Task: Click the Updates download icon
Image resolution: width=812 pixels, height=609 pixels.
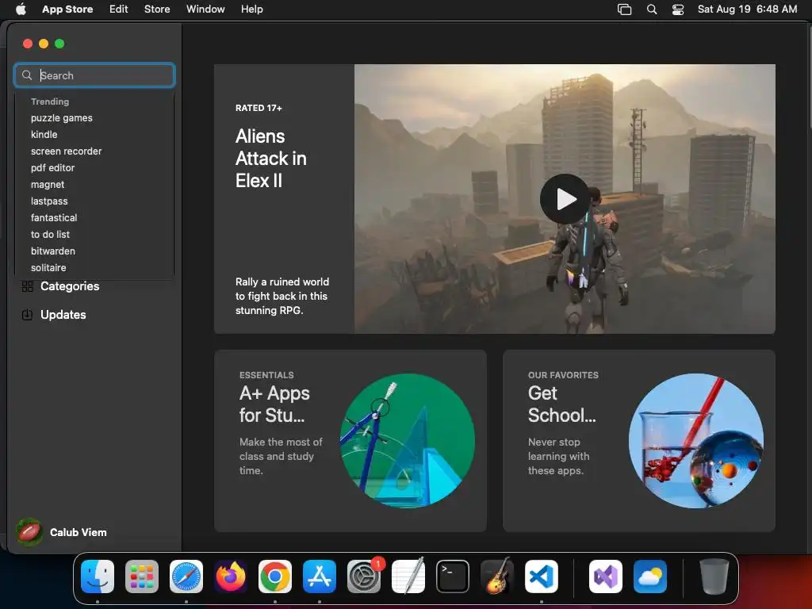Action: 28,315
